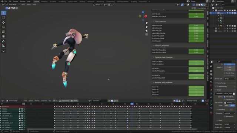
Task: Open the Bone Layers sidebar tab
Action: click(x=208, y=33)
